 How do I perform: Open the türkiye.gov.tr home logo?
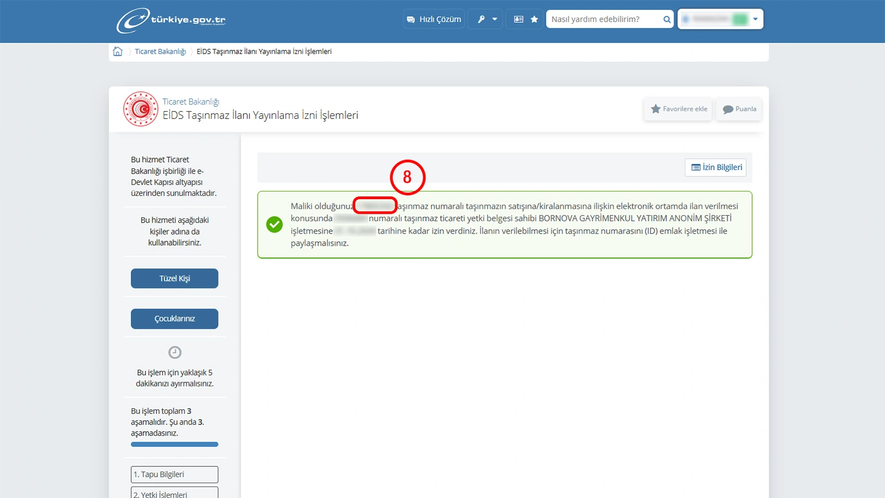[171, 20]
